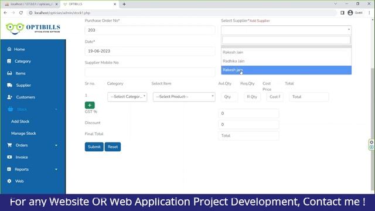
Task: Open Add Stock submenu item
Action: (x=20, y=121)
